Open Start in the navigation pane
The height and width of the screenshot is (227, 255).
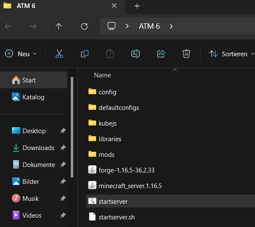[33, 80]
